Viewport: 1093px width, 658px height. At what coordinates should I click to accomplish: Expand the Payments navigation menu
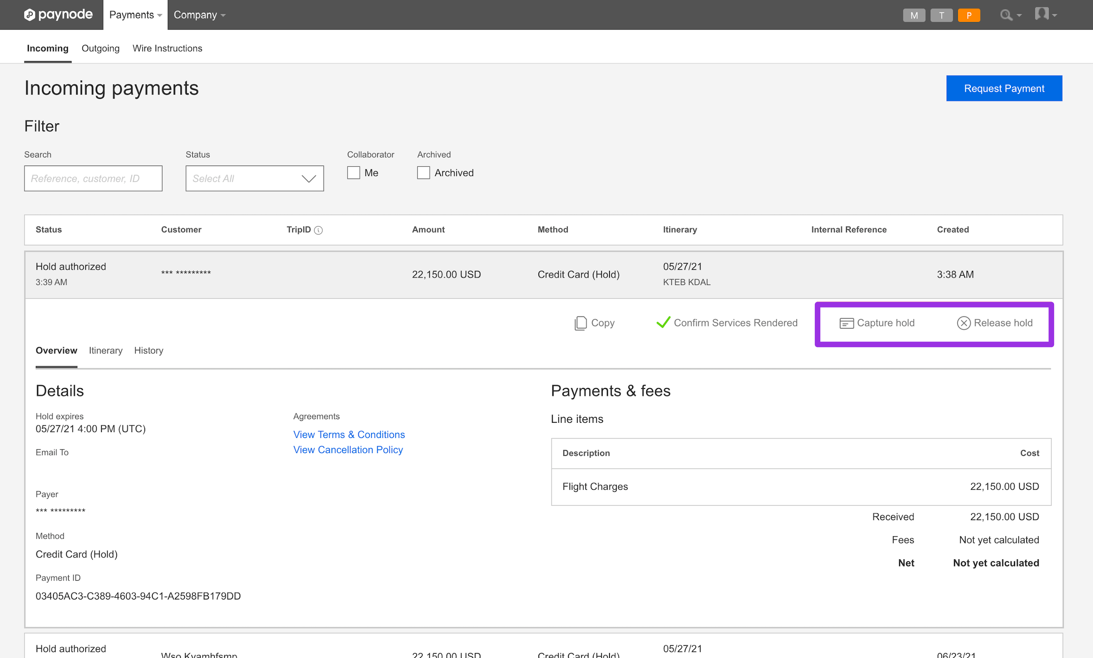[x=135, y=15]
